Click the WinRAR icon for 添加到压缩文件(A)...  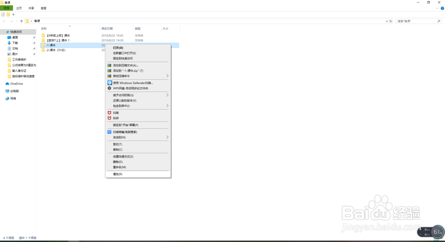pyautogui.click(x=109, y=65)
